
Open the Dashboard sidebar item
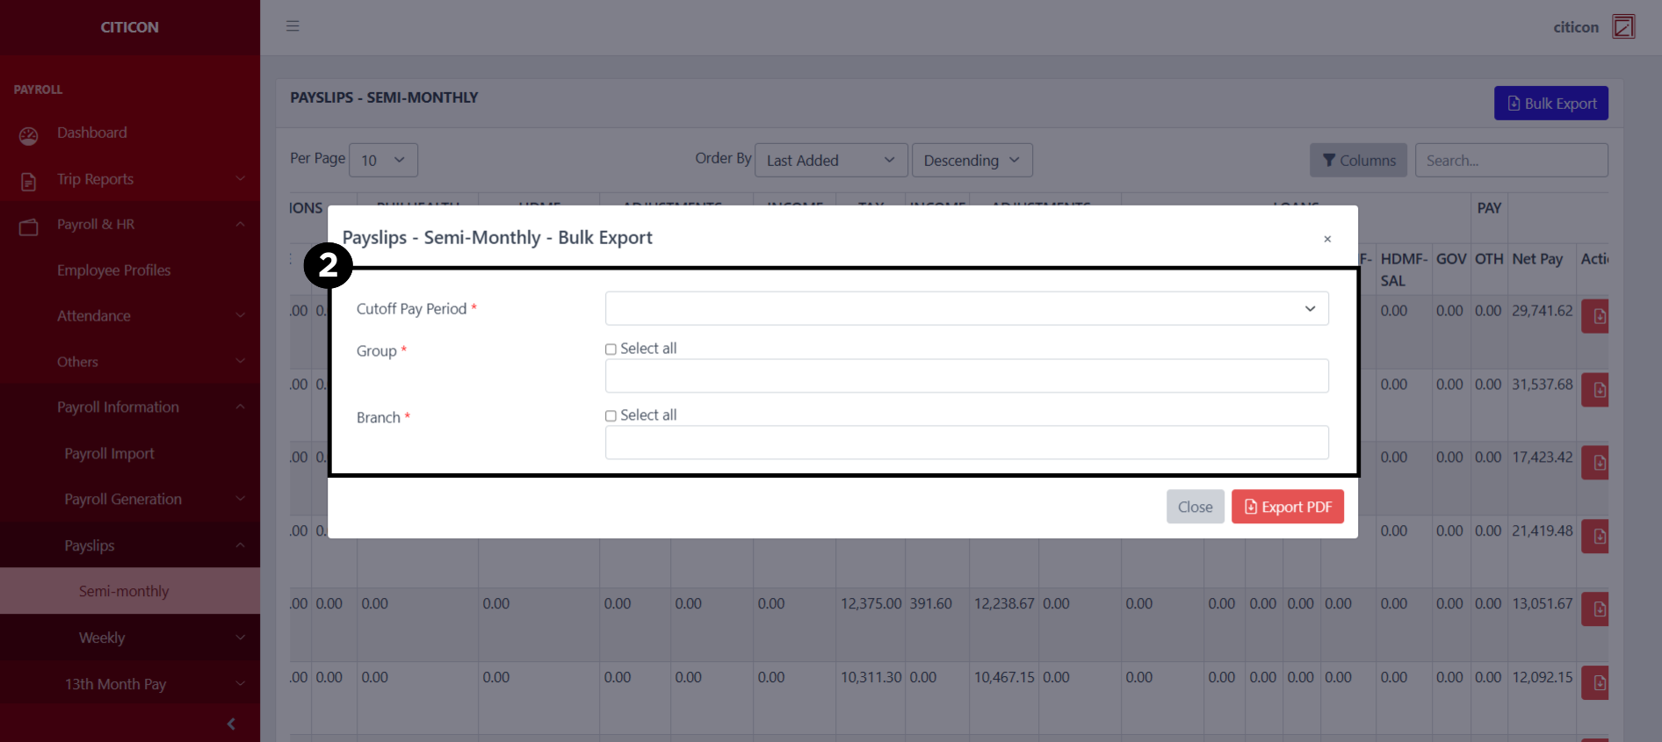pos(130,133)
